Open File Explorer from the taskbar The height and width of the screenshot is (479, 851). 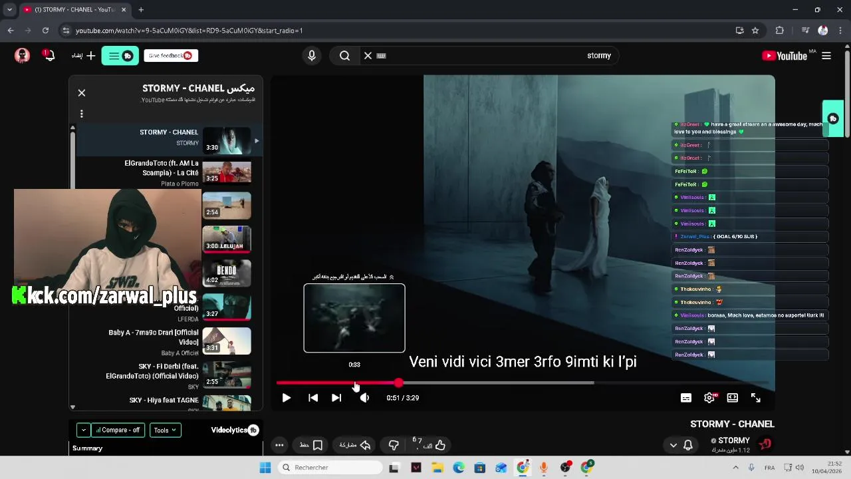pyautogui.click(x=437, y=468)
